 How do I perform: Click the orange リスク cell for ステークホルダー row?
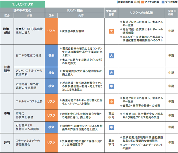click(x=51, y=143)
